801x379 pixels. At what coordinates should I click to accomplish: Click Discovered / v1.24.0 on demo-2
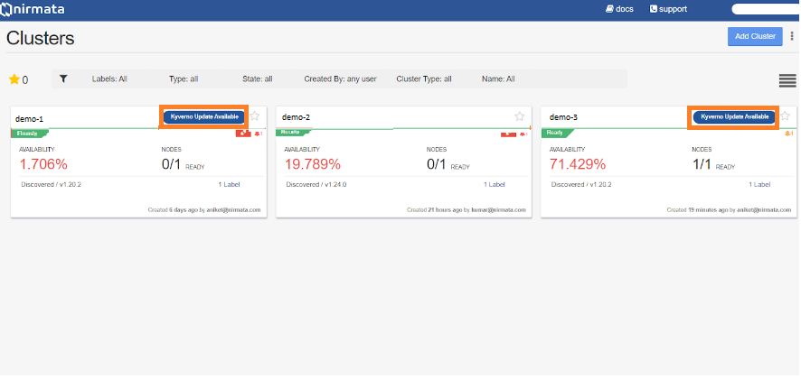pyautogui.click(x=316, y=185)
